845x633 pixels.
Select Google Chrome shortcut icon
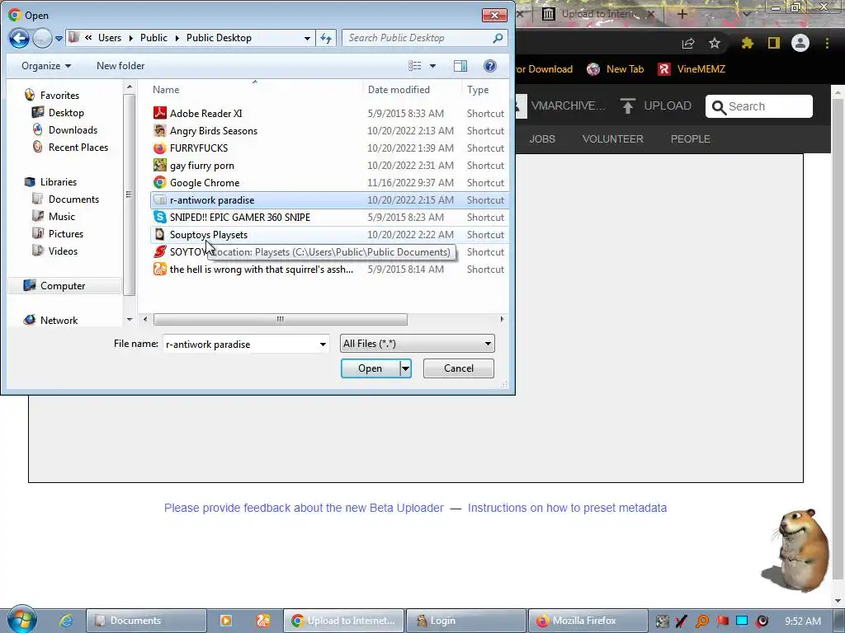pyautogui.click(x=159, y=182)
